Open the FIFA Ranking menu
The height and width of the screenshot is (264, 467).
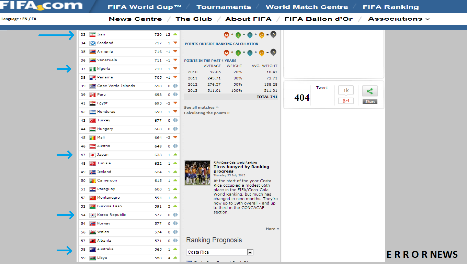pyautogui.click(x=391, y=7)
